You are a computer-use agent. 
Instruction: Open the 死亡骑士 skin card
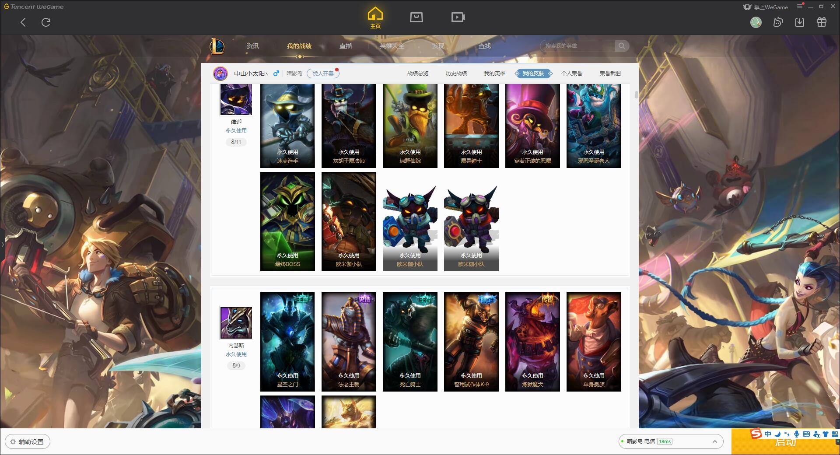(x=410, y=342)
